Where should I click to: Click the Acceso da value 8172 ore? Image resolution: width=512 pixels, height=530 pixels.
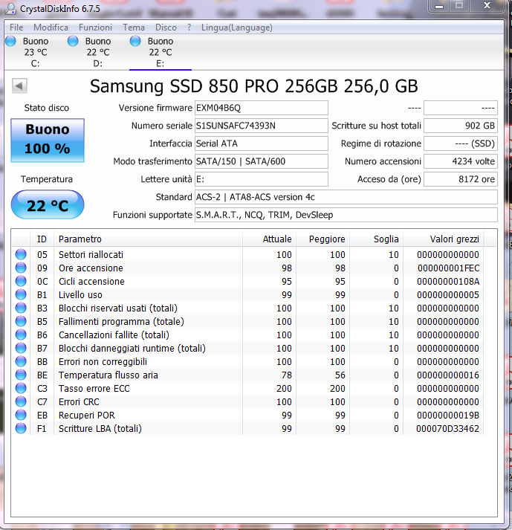tap(461, 179)
